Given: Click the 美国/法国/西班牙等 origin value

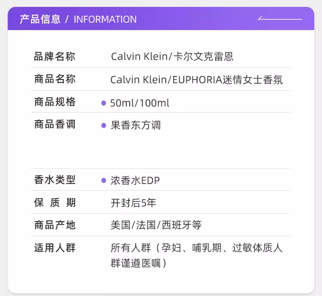Looking at the screenshot, I should (156, 225).
